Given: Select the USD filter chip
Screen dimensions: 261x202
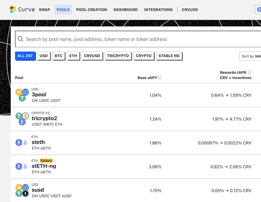Looking at the screenshot, I should (x=44, y=56).
